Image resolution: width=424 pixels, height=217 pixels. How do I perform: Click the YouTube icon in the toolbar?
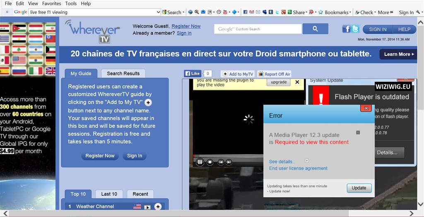225,12
